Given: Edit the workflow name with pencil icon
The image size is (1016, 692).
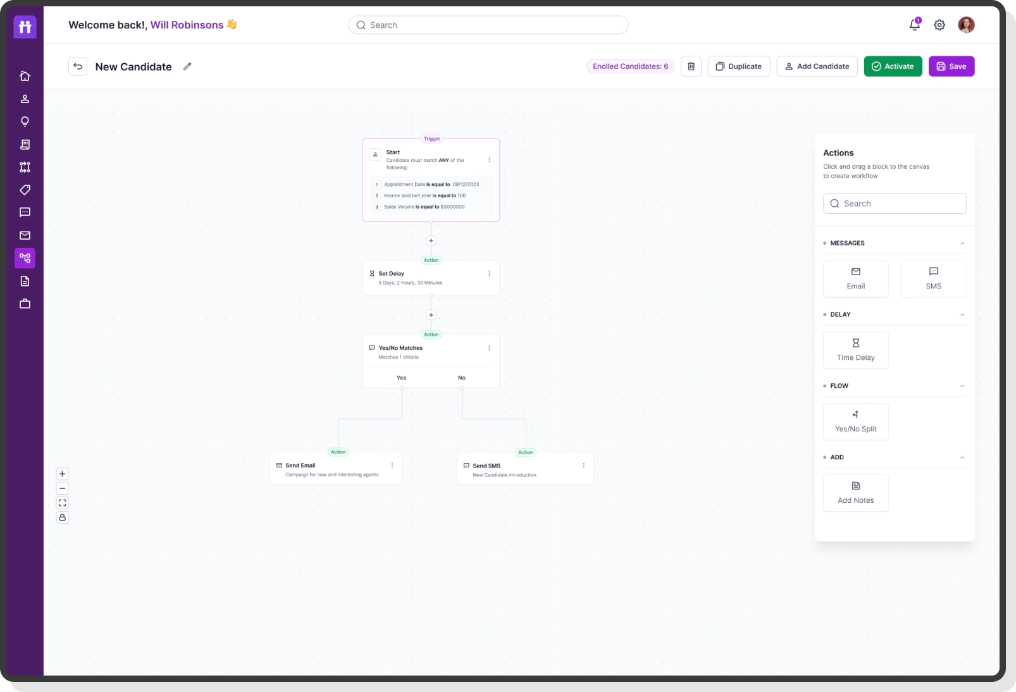Looking at the screenshot, I should click(187, 66).
